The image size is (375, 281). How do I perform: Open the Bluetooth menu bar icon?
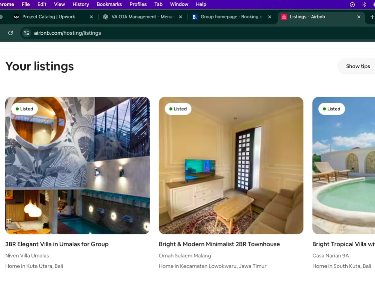click(x=364, y=4)
